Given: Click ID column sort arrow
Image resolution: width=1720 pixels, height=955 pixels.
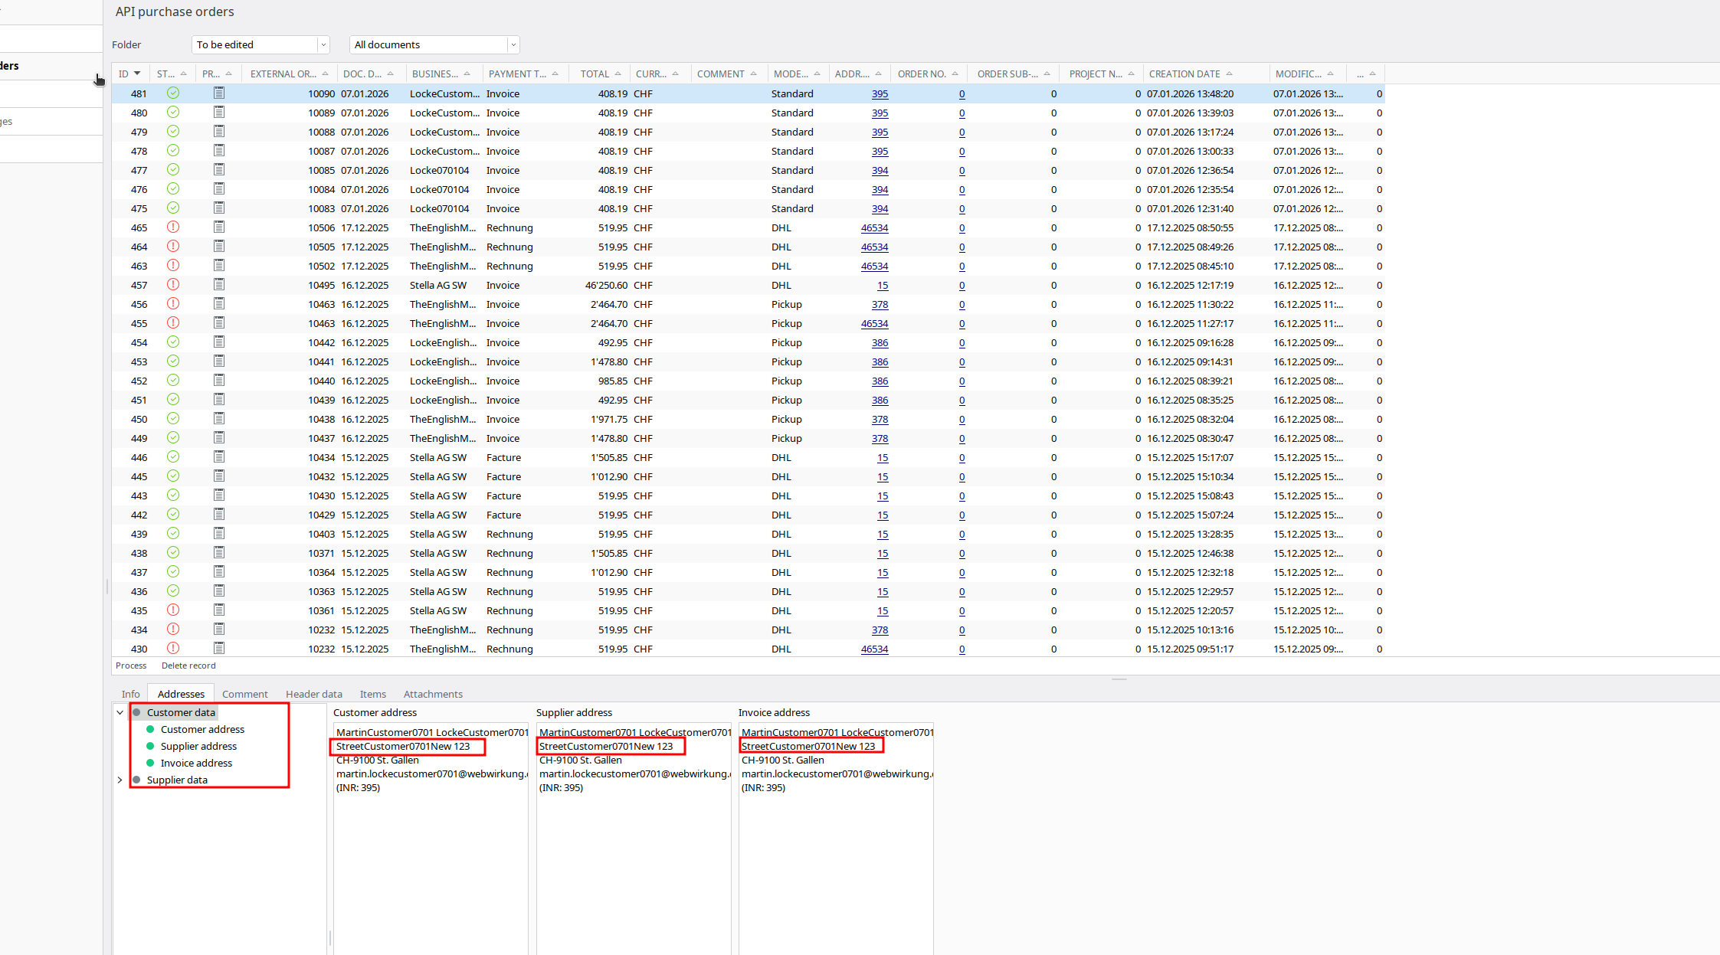Looking at the screenshot, I should tap(137, 74).
